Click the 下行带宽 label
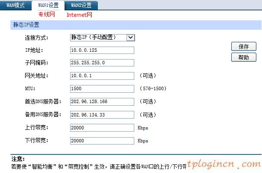The height and width of the screenshot is (173, 262). point(36,141)
